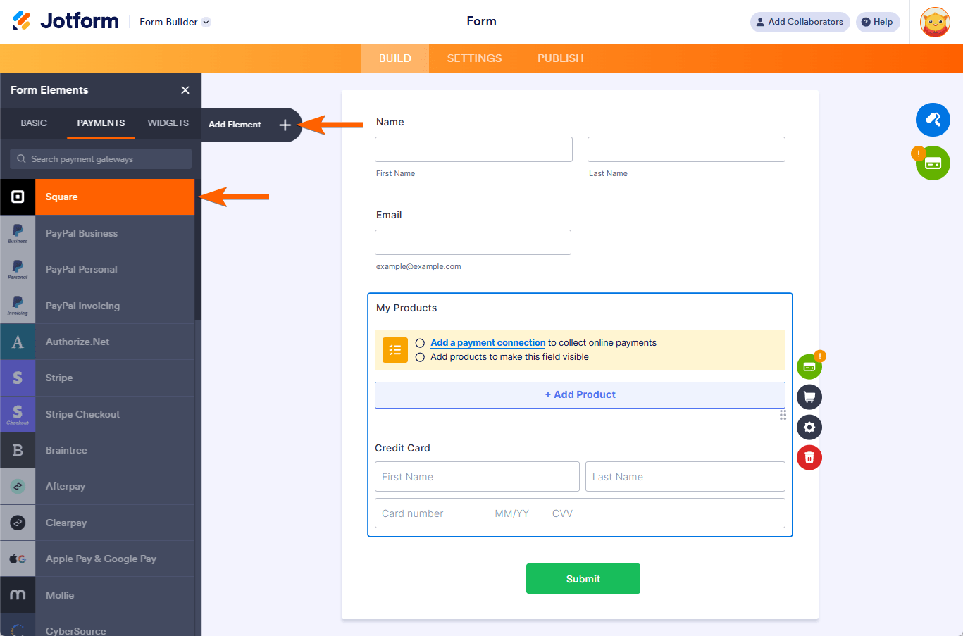
Task: Select PayPal Invoicing gateway label
Action: click(82, 306)
